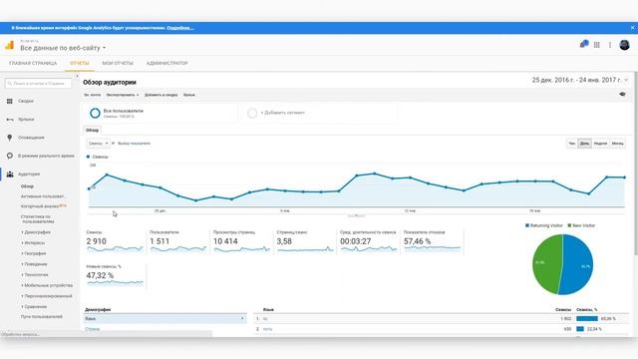The height and width of the screenshot is (359, 638).
Task: Open Когортный анализ sidebar item
Action: 40,206
